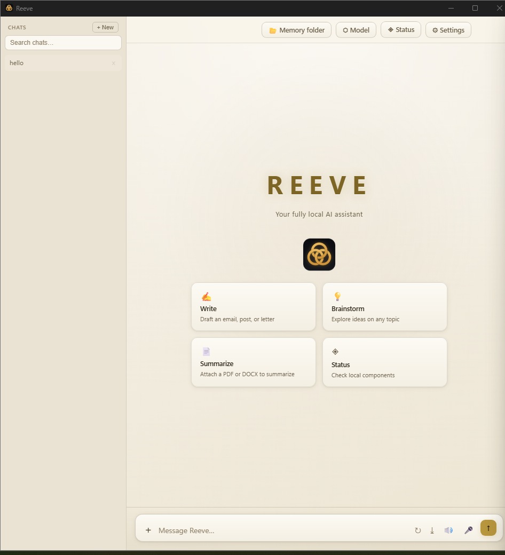Click into the Message Reeve input field
The height and width of the screenshot is (555, 505).
tap(283, 530)
